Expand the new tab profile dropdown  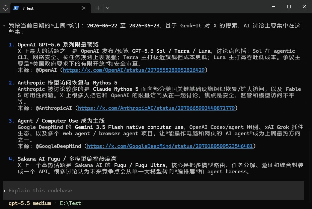108,8
